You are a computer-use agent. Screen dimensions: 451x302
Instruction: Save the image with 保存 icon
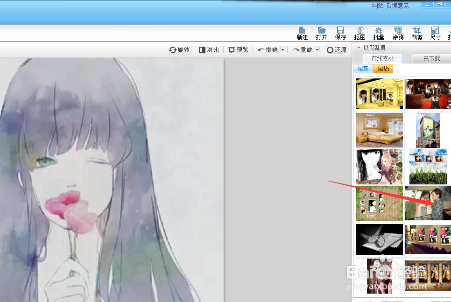(x=340, y=33)
